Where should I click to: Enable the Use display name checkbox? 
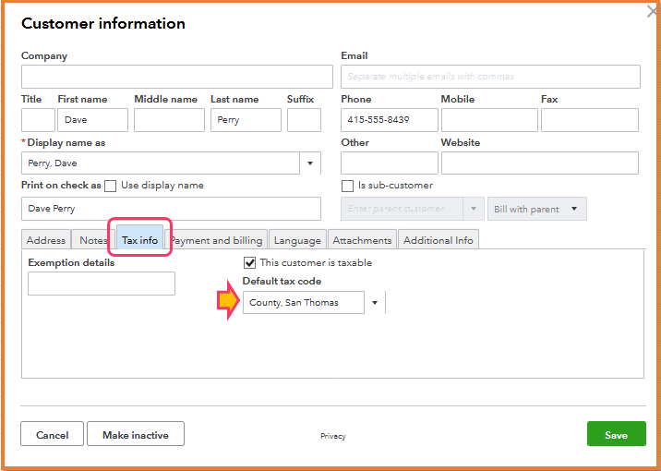pos(111,186)
